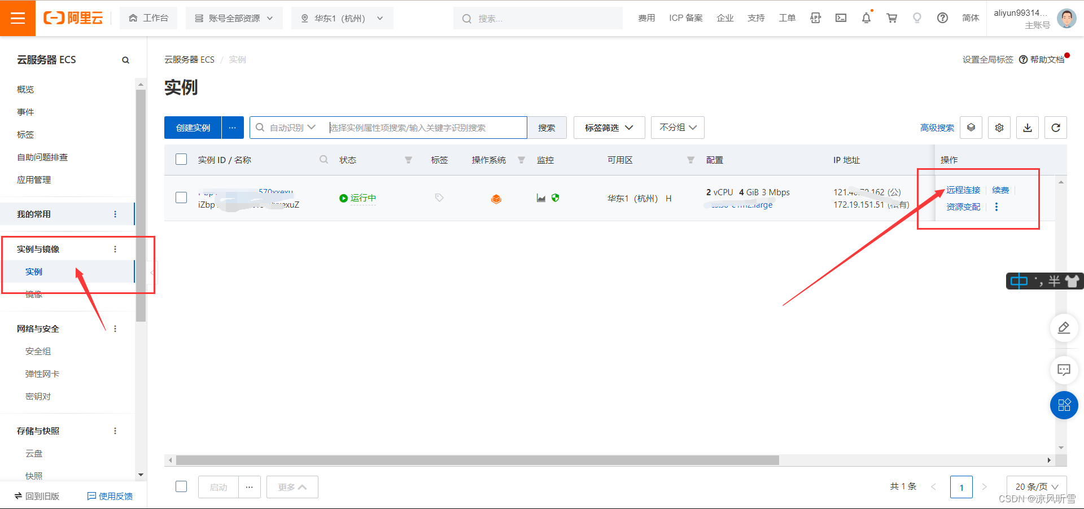Open the notifications bell
The width and height of the screenshot is (1084, 509).
pos(866,18)
